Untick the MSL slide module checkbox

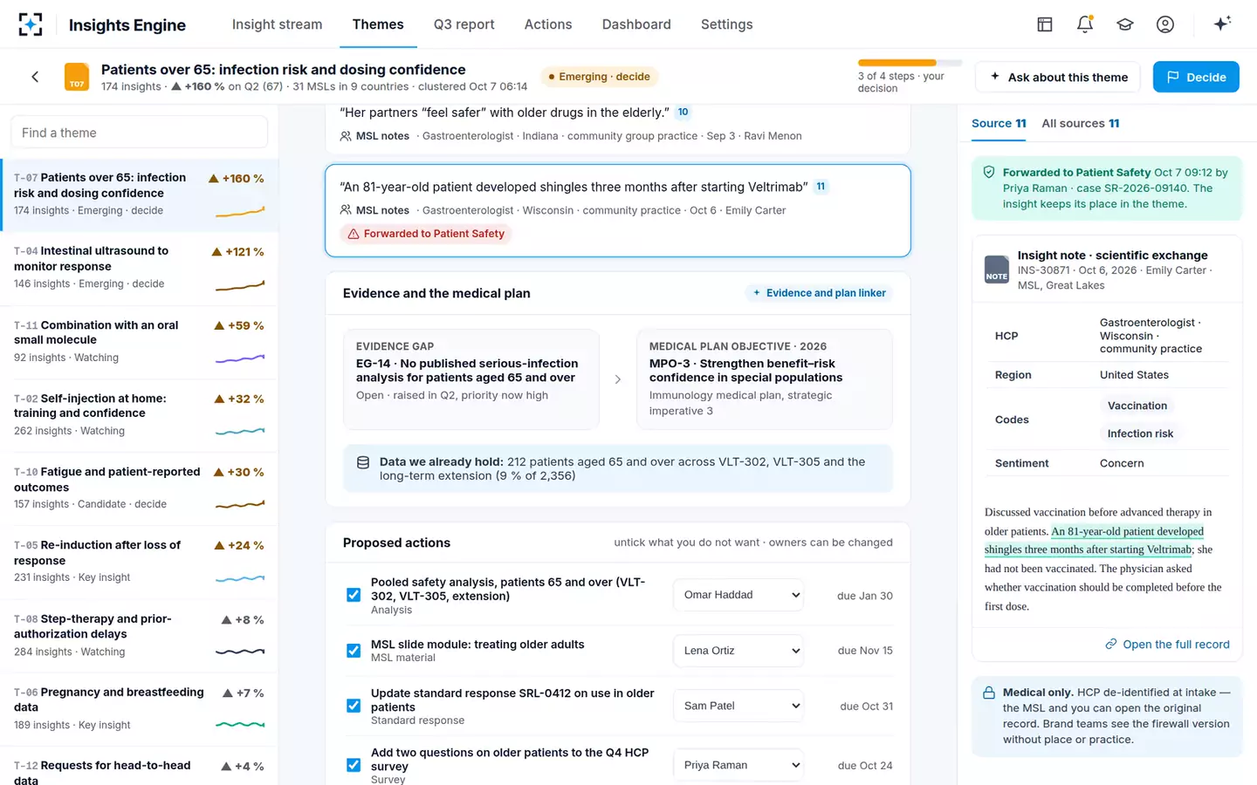pyautogui.click(x=354, y=651)
